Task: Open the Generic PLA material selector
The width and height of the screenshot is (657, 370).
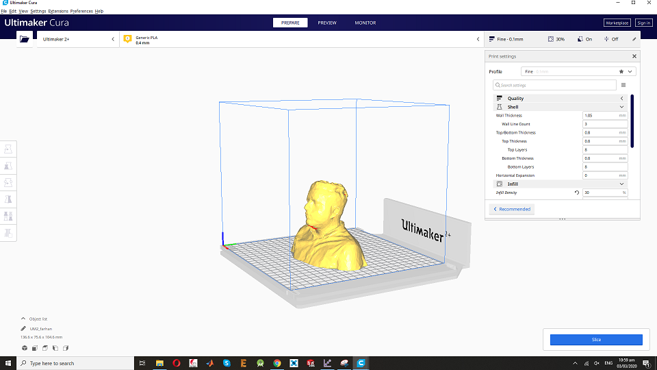Action: (301, 39)
